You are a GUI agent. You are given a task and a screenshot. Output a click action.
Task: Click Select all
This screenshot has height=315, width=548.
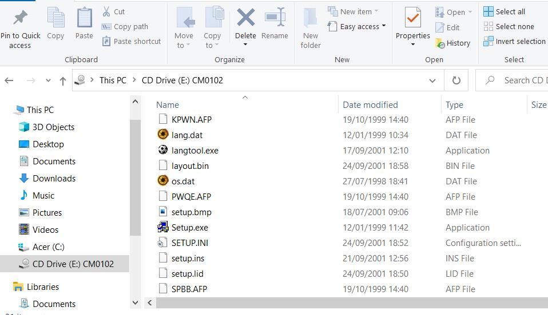[x=505, y=11]
